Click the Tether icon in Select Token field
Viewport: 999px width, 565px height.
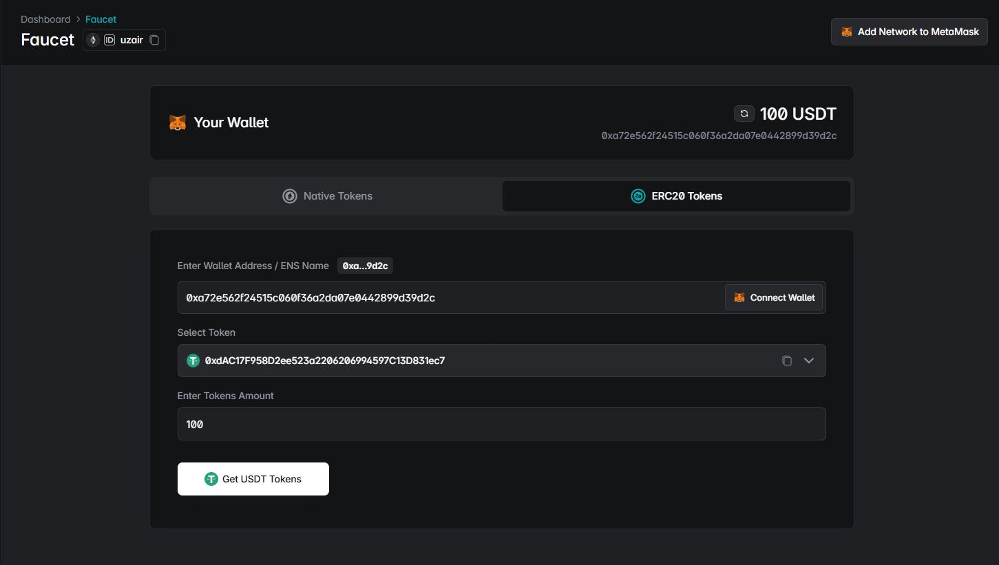[x=193, y=361]
